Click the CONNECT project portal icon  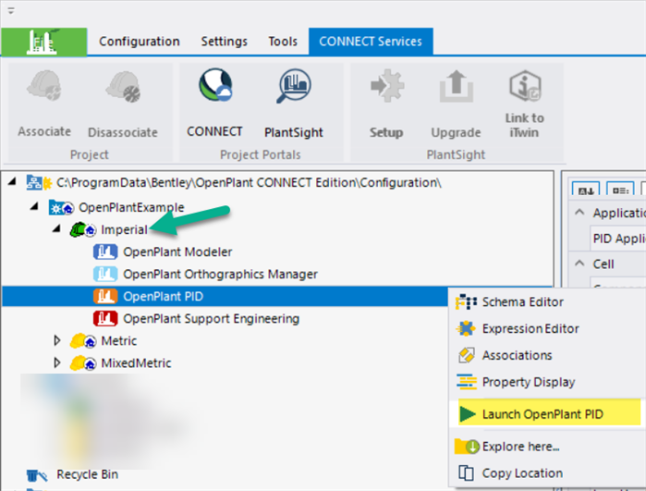click(x=214, y=90)
